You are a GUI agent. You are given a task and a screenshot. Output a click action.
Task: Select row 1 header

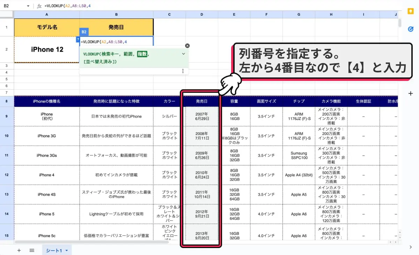click(x=7, y=27)
